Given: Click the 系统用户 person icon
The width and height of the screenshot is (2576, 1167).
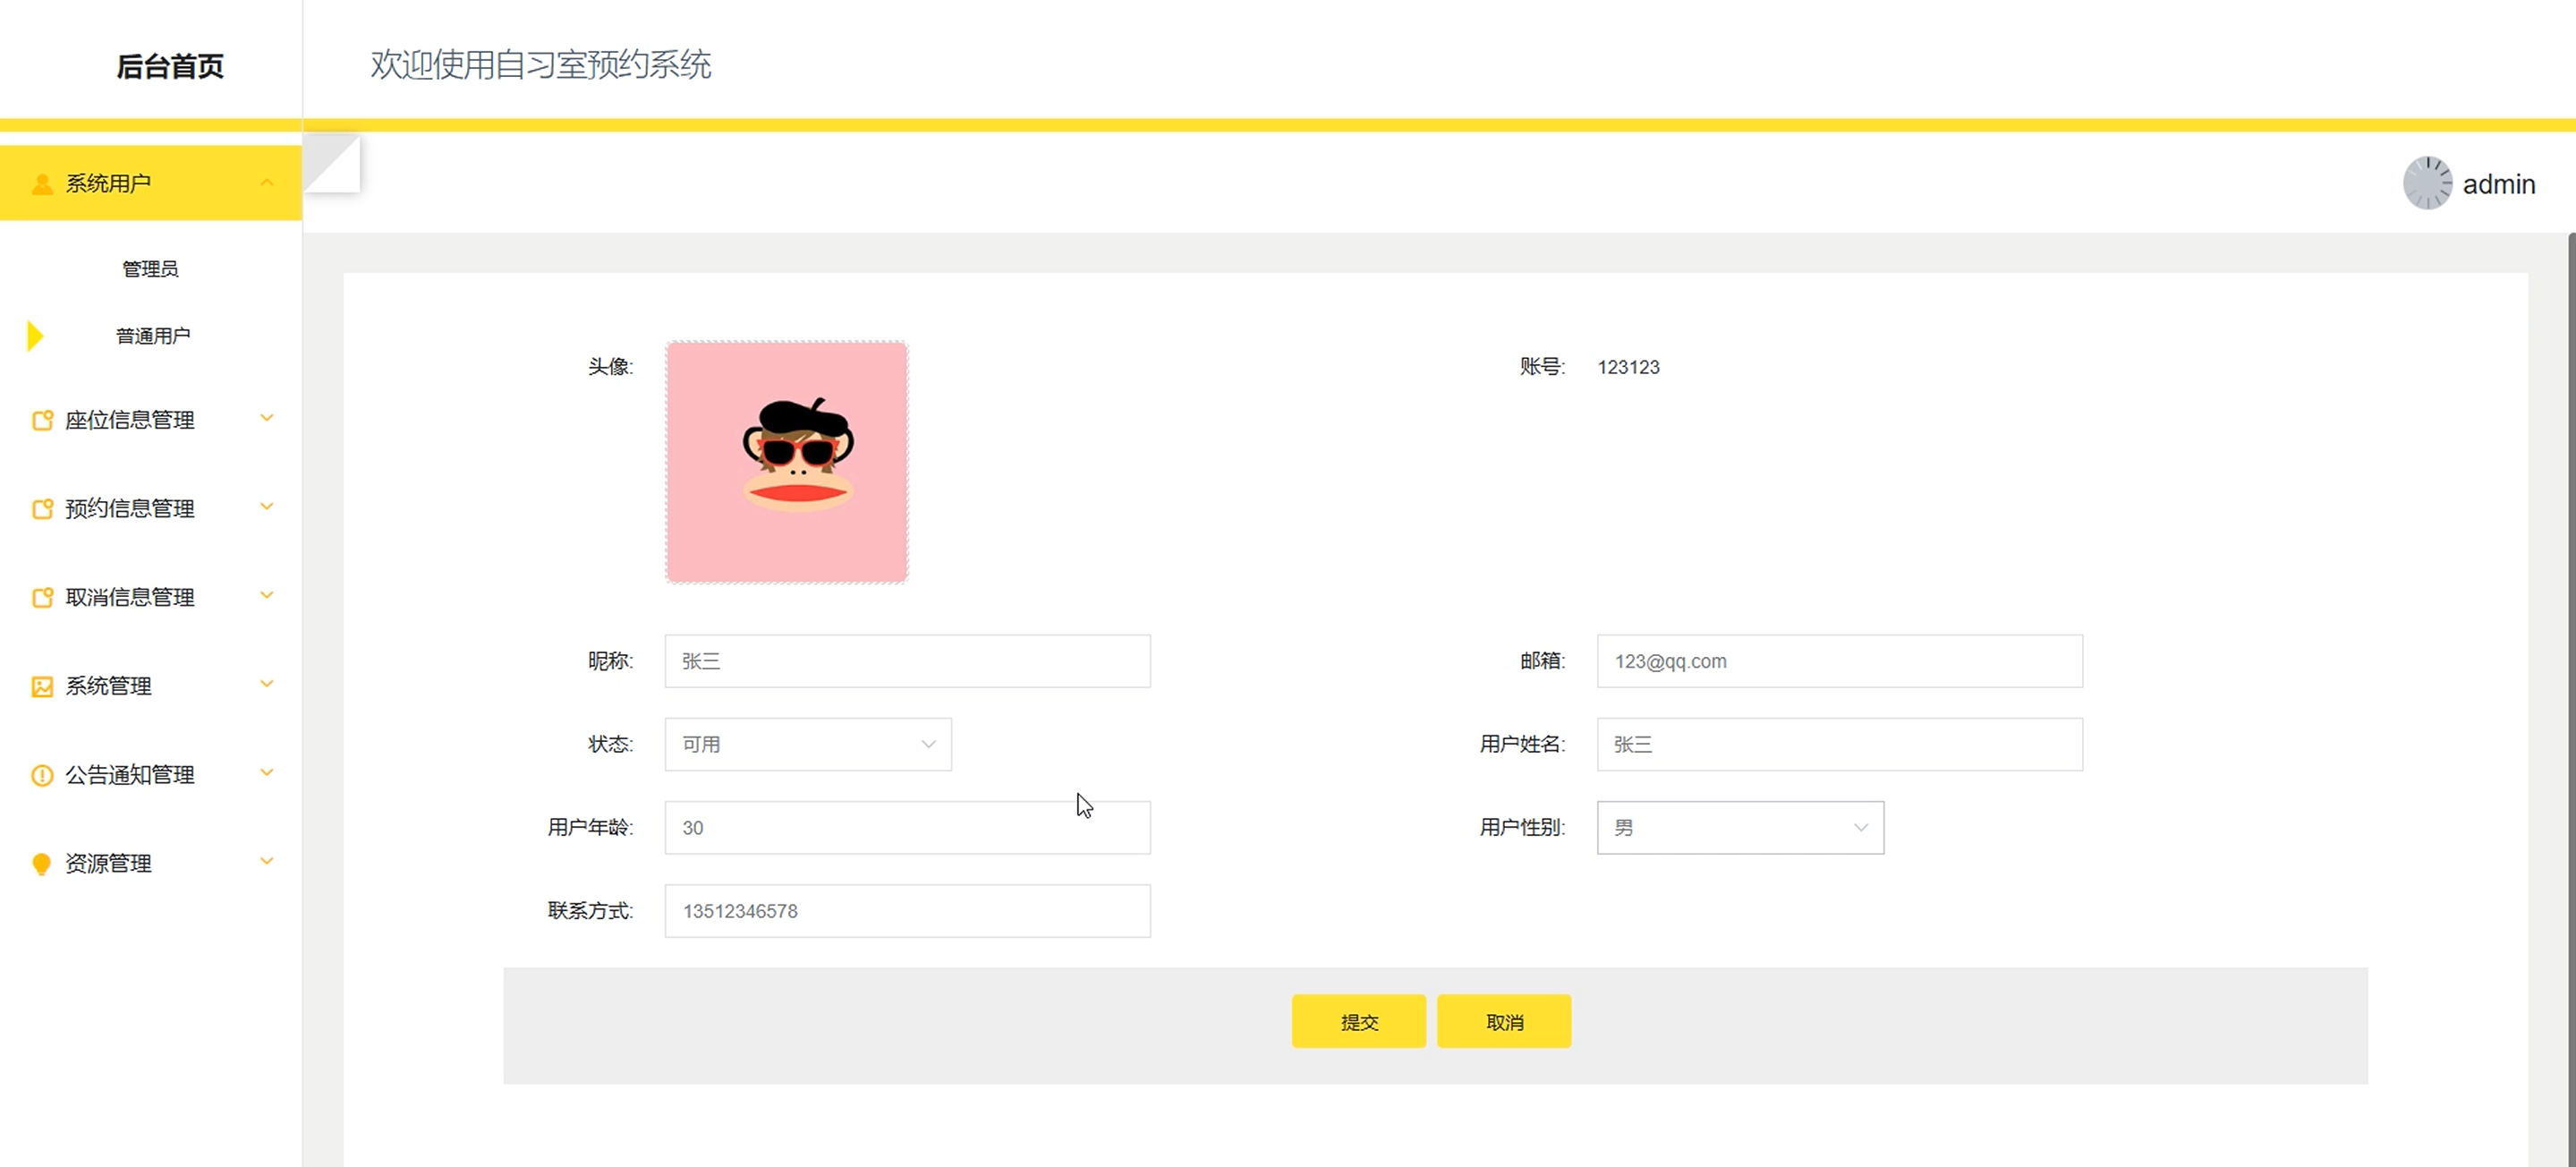Looking at the screenshot, I should click(x=42, y=184).
